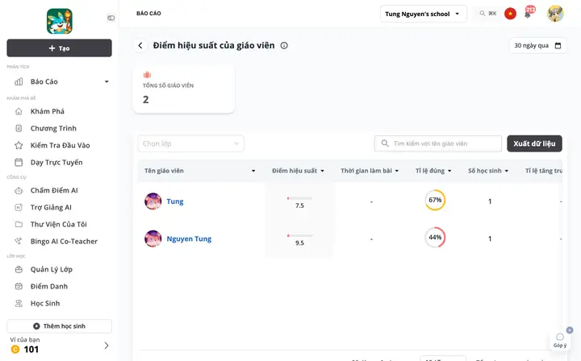The width and height of the screenshot is (581, 361).
Task: Open the school selector dropdown
Action: [x=423, y=14]
